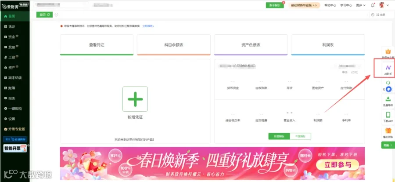Screen dimensions: 395x182
Task: Click 立即参与 on the spring promotion banner
Action: pos(338,165)
